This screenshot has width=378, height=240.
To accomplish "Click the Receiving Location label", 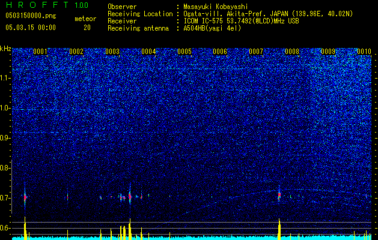I will [140, 14].
